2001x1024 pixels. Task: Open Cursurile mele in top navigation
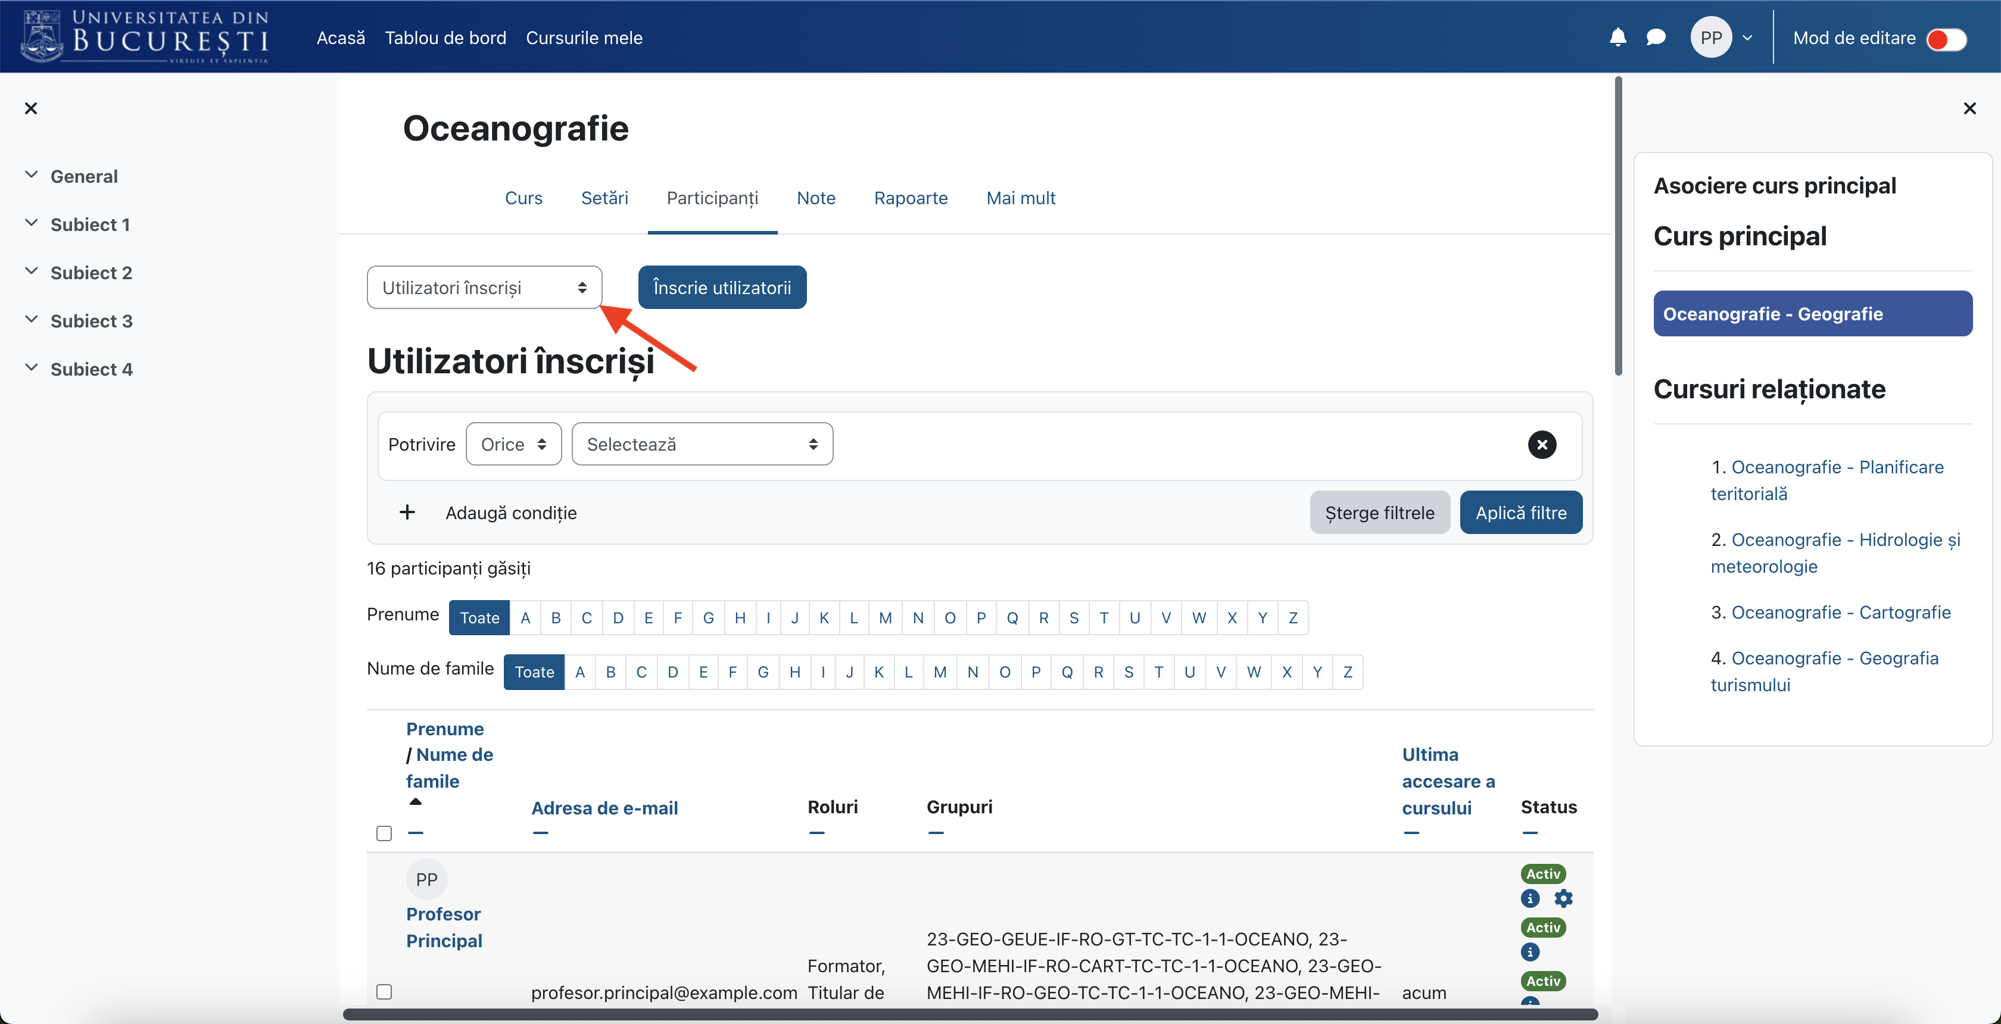[584, 38]
